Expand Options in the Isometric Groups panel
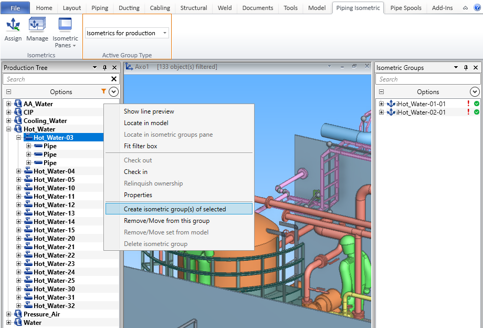Viewport: 483px width, 328px height. point(475,91)
